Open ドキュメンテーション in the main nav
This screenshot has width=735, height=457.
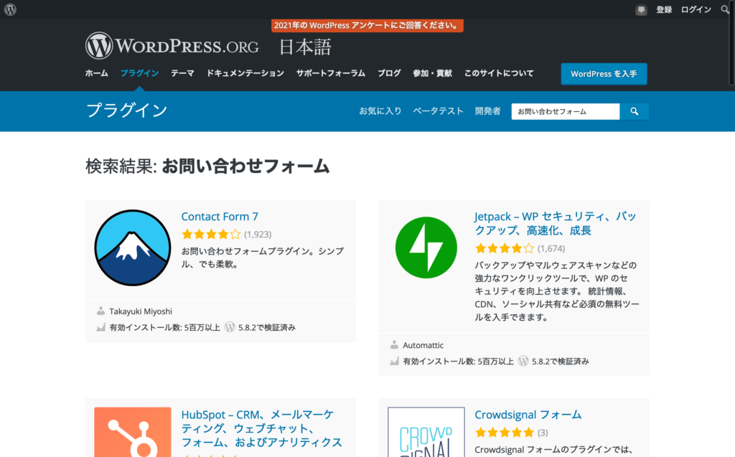click(x=245, y=73)
